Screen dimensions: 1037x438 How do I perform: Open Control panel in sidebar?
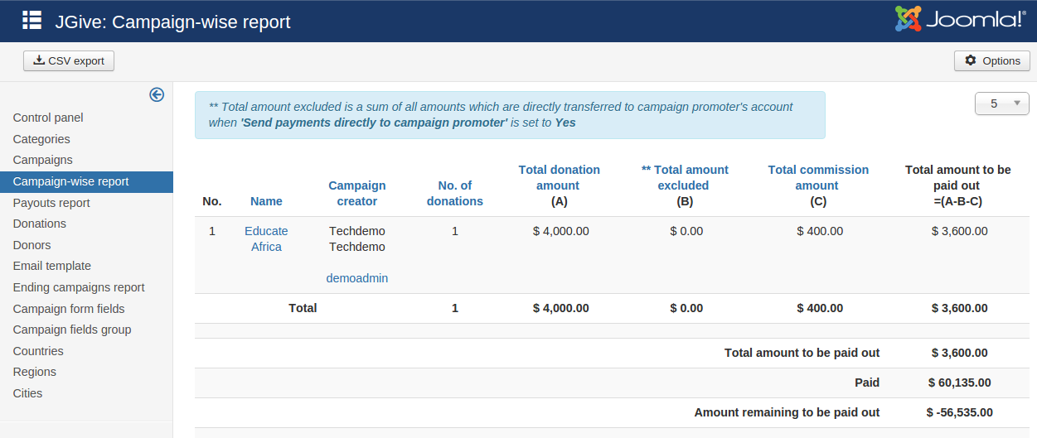(x=48, y=118)
